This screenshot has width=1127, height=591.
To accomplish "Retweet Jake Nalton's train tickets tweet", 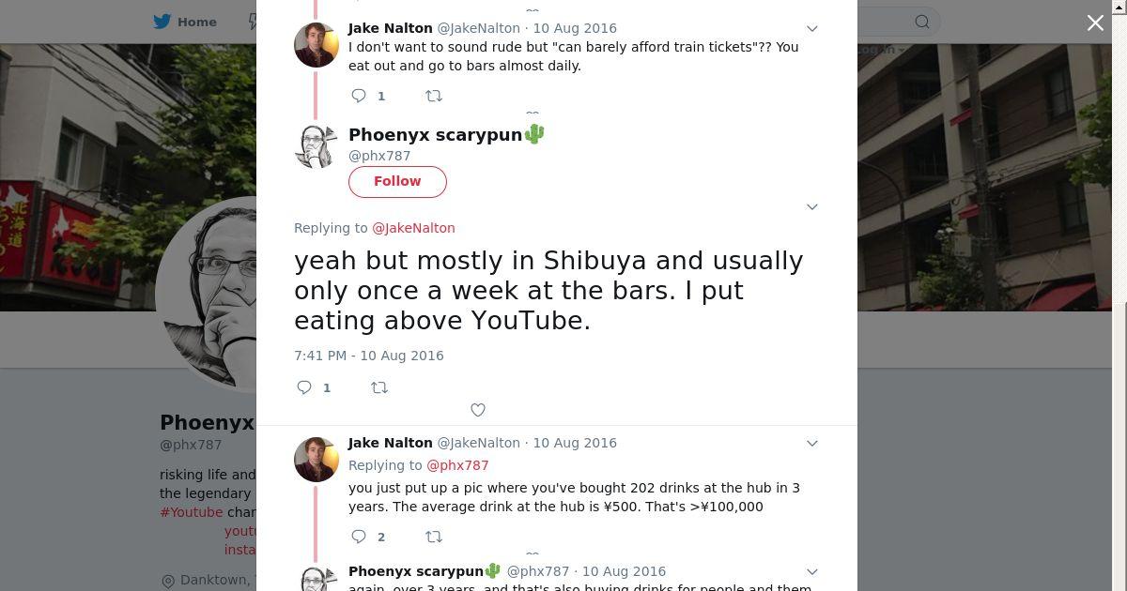I will click(434, 96).
